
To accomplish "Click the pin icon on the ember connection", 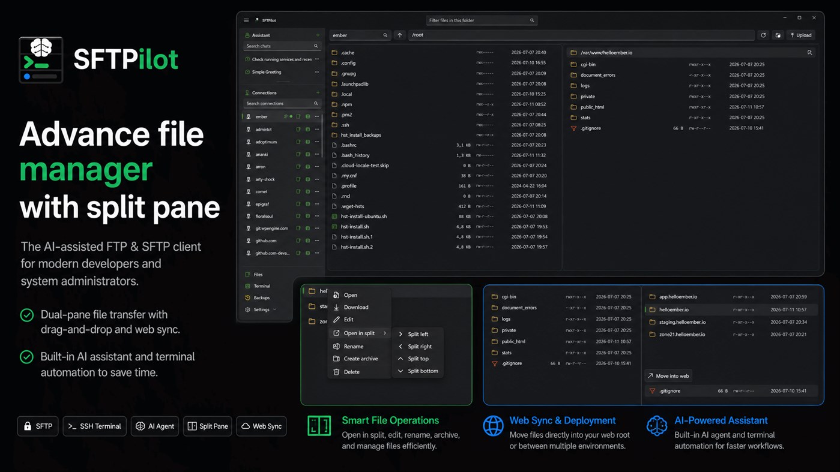I will (286, 117).
